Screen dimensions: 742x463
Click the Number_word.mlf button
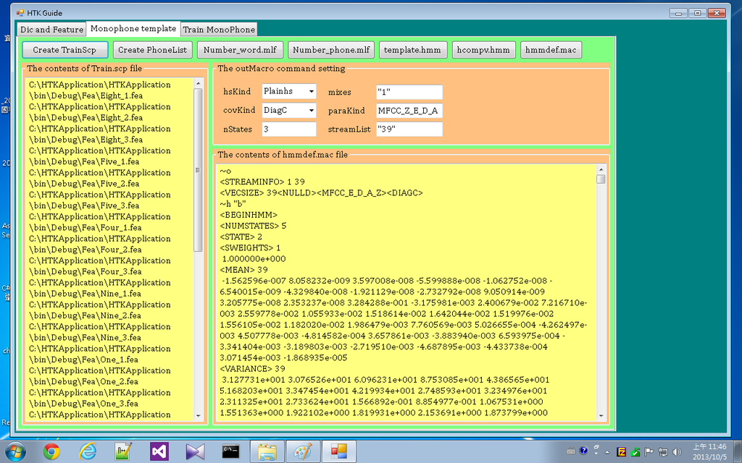[x=240, y=50]
